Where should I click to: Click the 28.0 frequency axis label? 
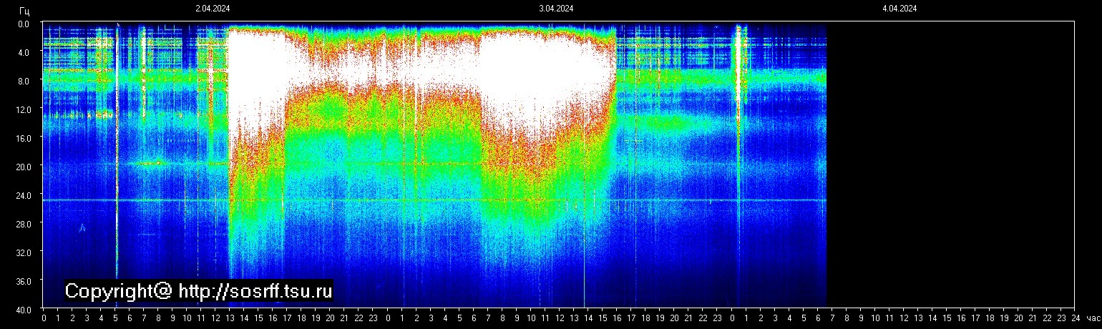(x=22, y=224)
